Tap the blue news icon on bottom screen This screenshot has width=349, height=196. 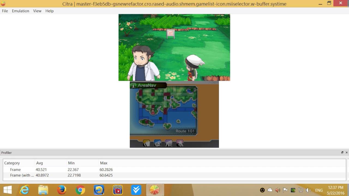(158, 143)
